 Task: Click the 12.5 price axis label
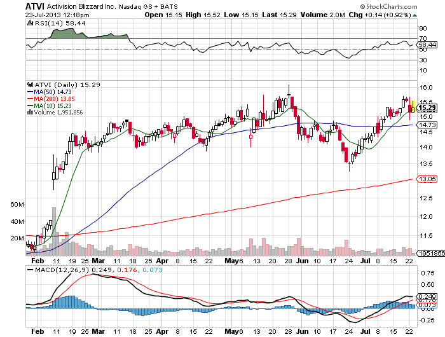click(427, 198)
